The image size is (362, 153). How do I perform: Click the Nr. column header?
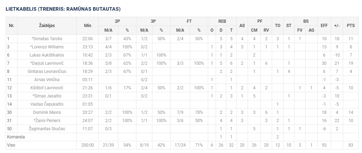[x=11, y=26]
